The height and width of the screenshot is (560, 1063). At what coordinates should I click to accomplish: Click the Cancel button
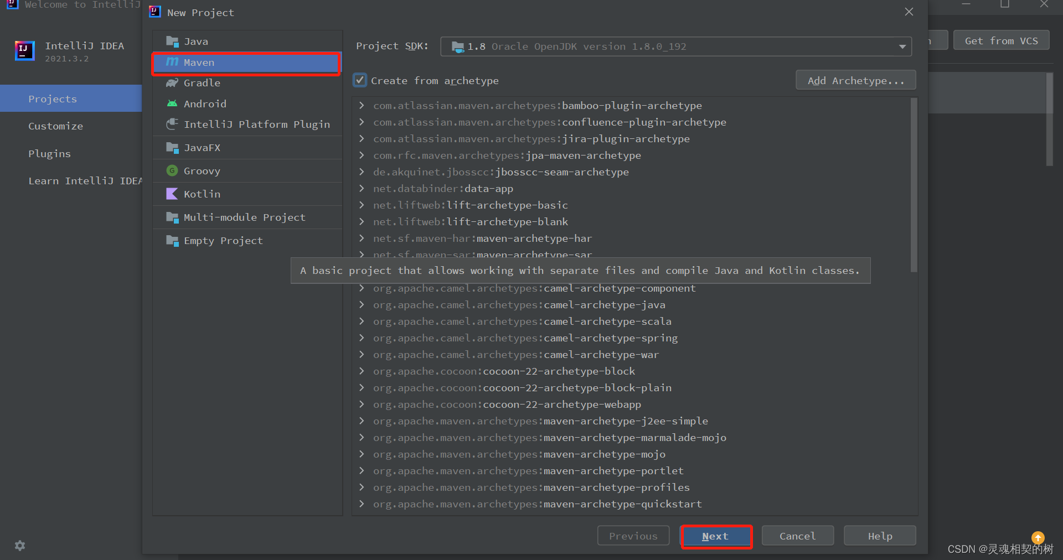tap(797, 536)
